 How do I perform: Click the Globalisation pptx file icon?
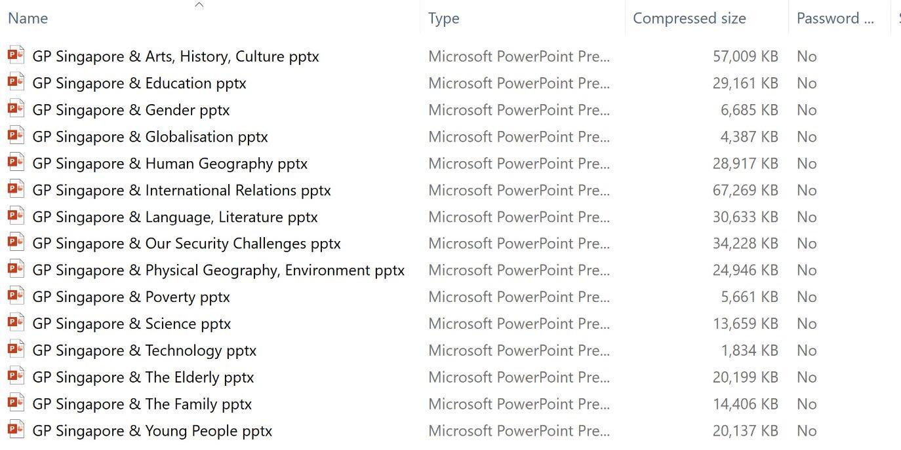click(16, 136)
